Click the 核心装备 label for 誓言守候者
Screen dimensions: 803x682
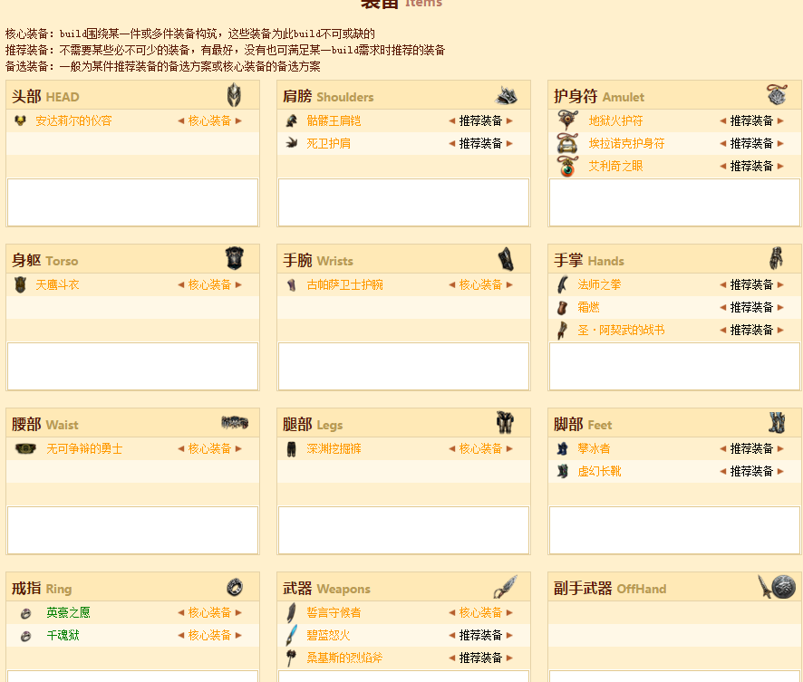480,612
